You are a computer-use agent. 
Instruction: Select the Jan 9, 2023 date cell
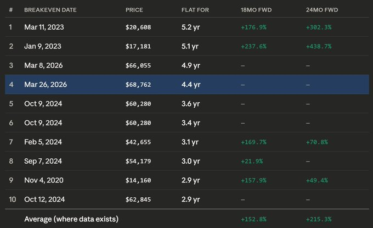pyautogui.click(x=43, y=46)
